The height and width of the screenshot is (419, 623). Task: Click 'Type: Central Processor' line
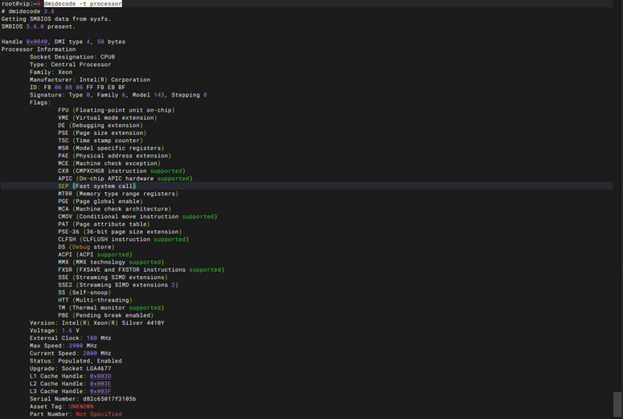pos(70,64)
